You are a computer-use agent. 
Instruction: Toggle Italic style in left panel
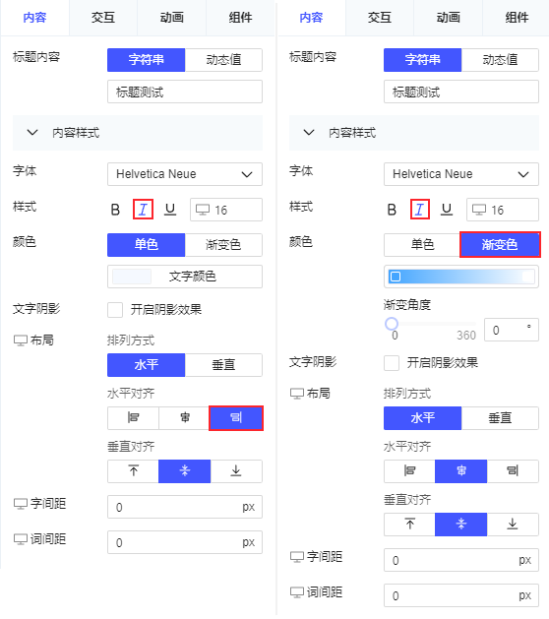143,210
